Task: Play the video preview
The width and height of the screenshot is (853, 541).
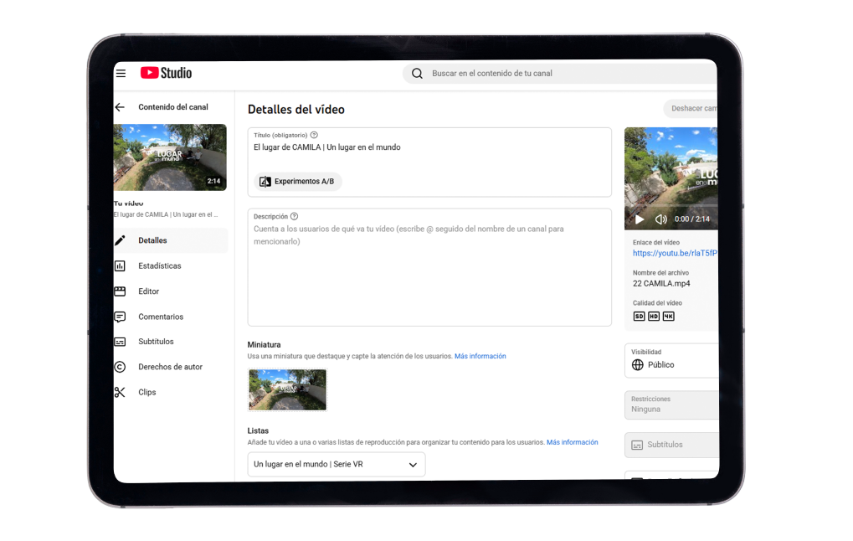Action: click(640, 219)
